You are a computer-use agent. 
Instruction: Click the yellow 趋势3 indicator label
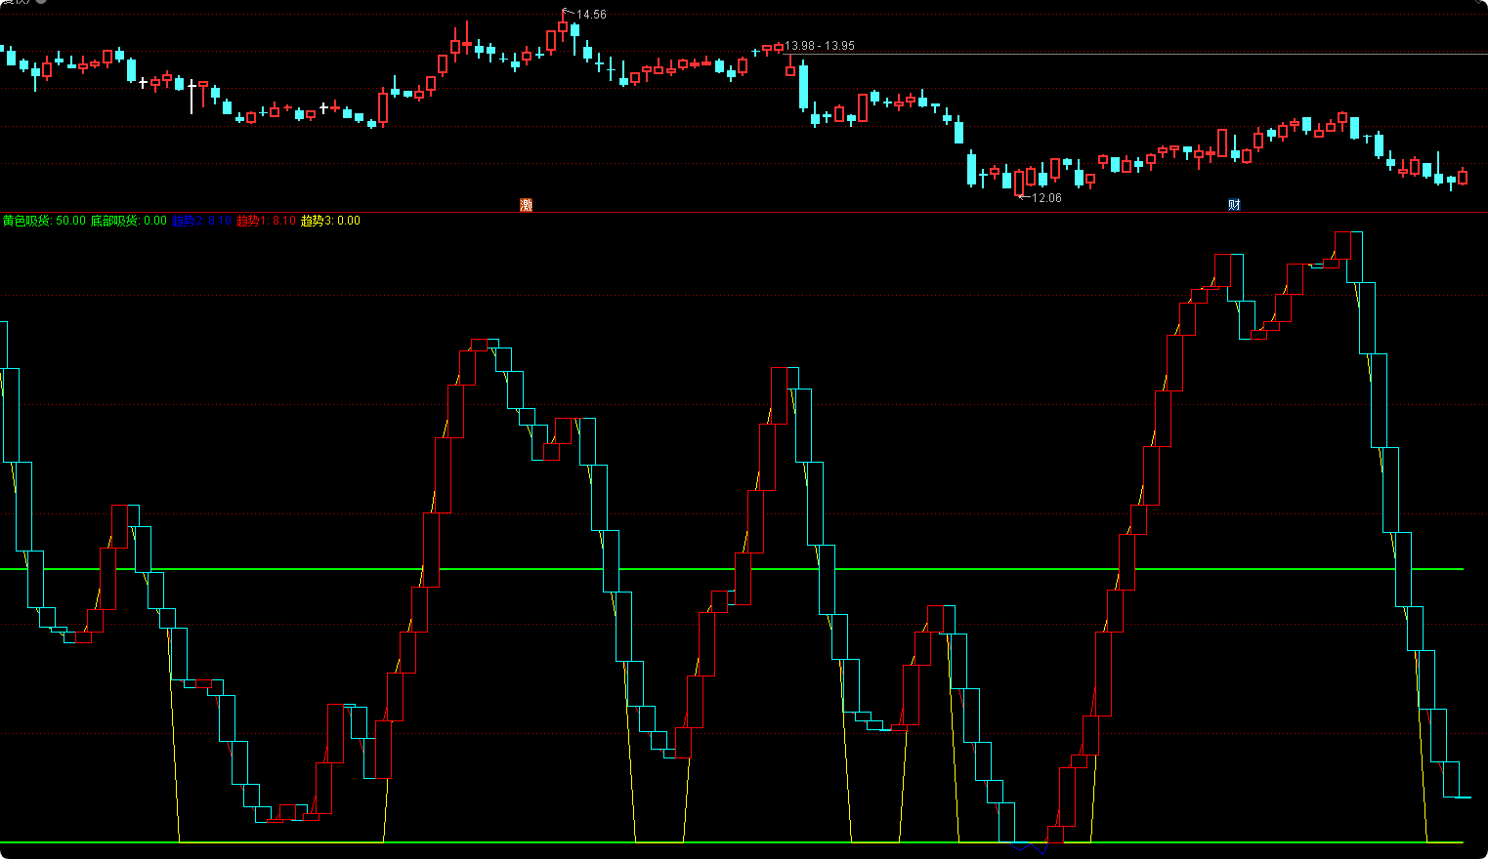316,221
